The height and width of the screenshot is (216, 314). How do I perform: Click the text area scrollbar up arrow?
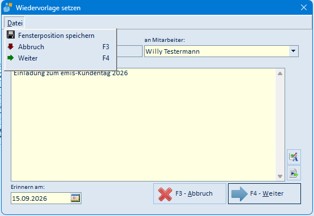click(x=280, y=74)
